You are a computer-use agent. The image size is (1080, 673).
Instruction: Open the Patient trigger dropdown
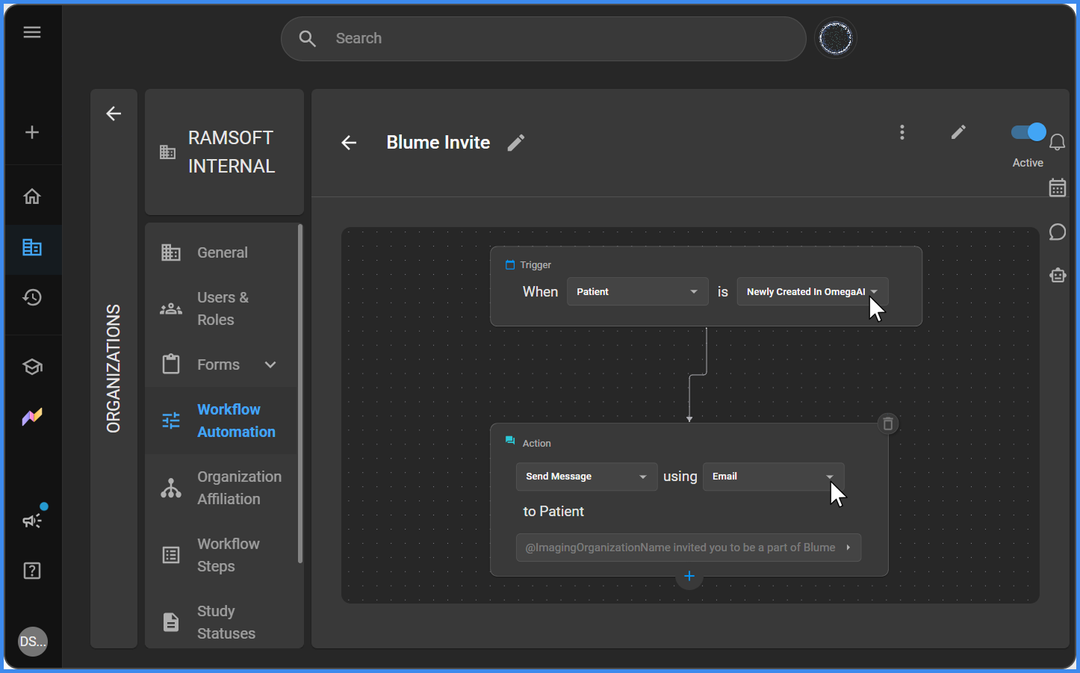637,291
